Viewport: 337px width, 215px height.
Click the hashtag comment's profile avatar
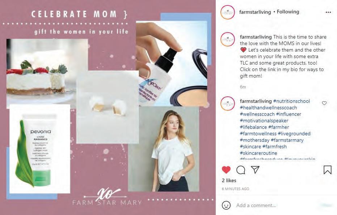pyautogui.click(x=228, y=104)
